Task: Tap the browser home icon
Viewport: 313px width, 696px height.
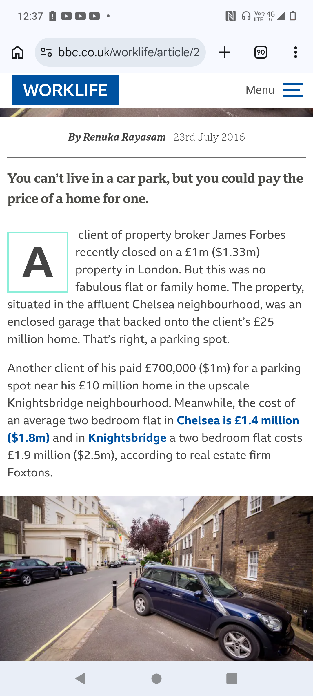Action: pyautogui.click(x=17, y=52)
